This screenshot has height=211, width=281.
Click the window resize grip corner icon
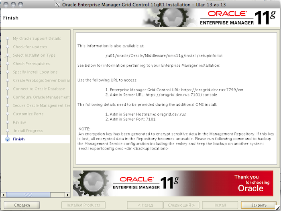pyautogui.click(x=277, y=208)
